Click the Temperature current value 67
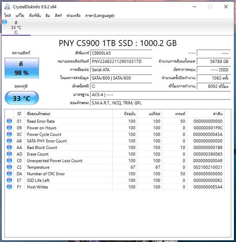Screen dimensions: 236x242 click(x=133, y=167)
